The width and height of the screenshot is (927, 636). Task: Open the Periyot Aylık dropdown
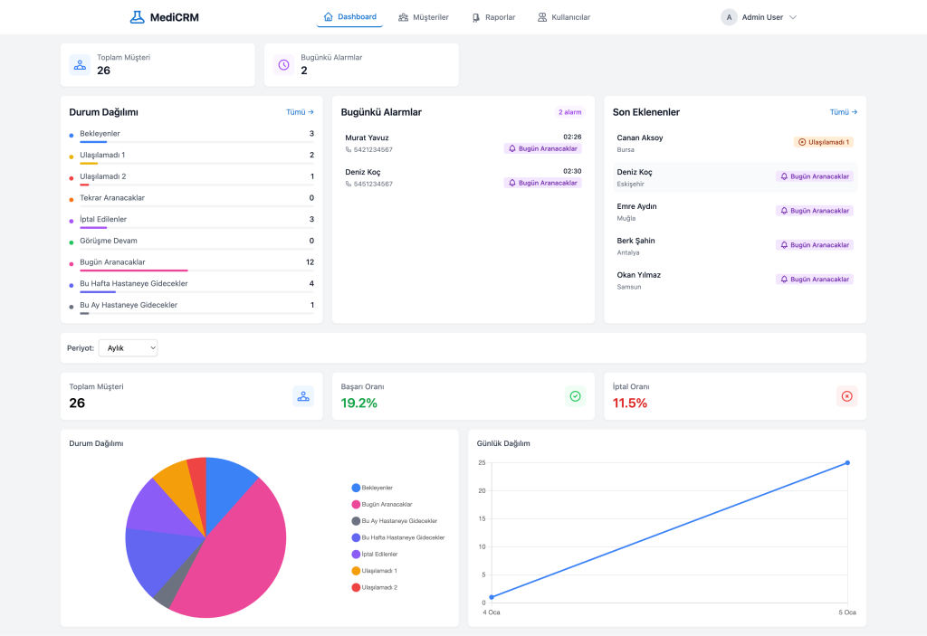pyautogui.click(x=128, y=348)
